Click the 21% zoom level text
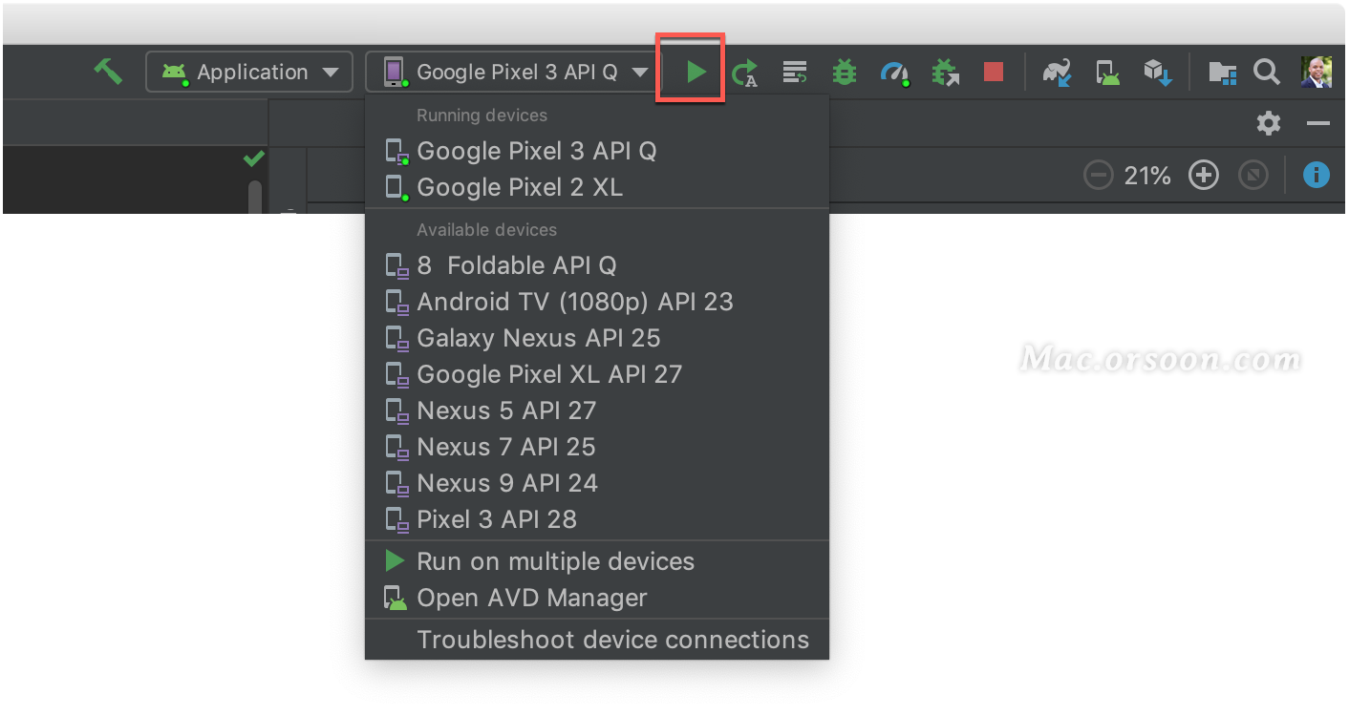1349x716 pixels. pyautogui.click(x=1148, y=176)
